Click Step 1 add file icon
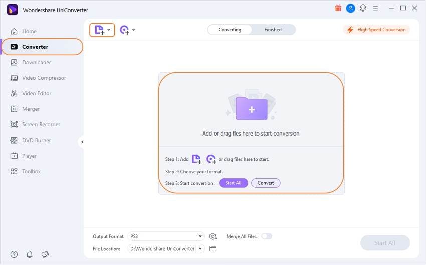 coord(196,159)
